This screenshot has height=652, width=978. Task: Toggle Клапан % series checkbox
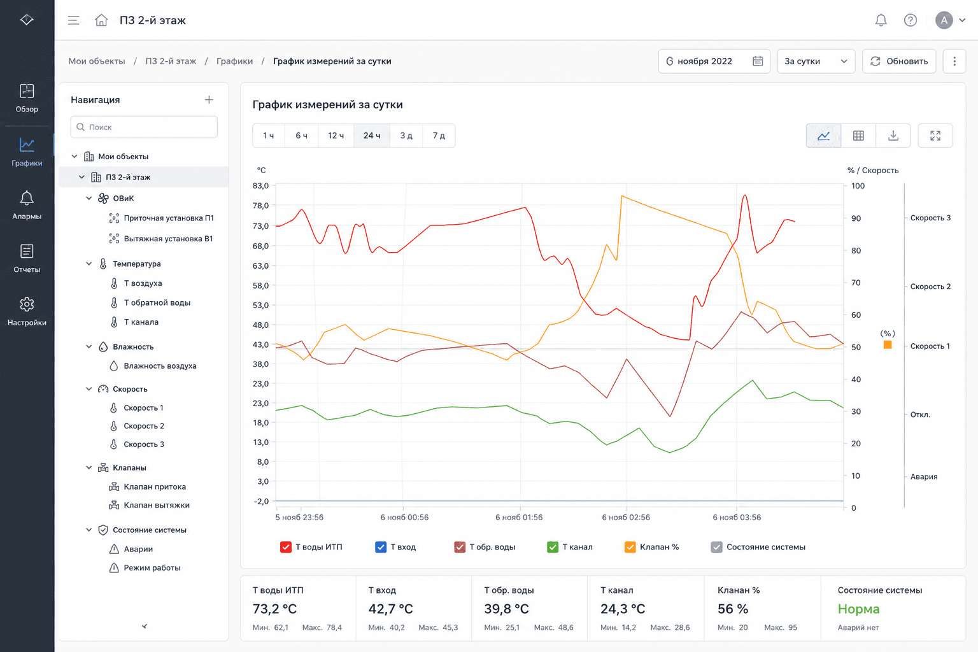630,547
